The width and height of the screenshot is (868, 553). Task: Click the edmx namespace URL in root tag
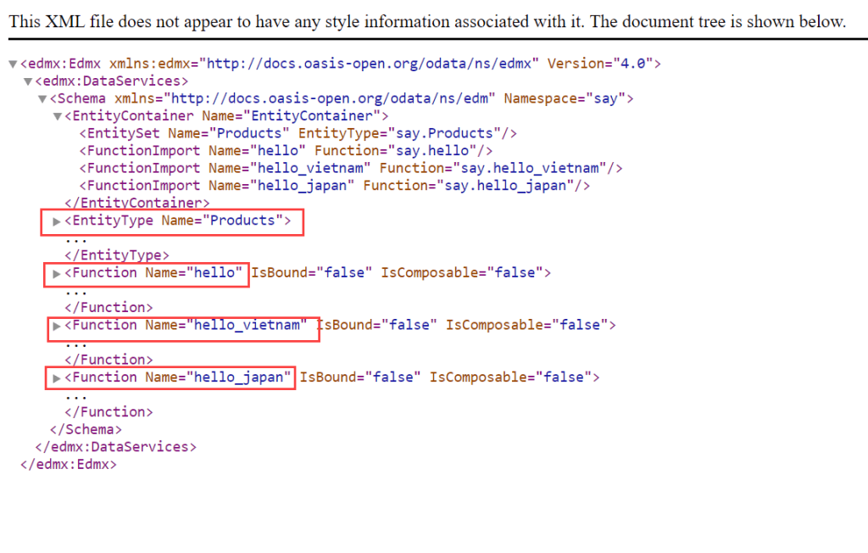click(x=371, y=64)
